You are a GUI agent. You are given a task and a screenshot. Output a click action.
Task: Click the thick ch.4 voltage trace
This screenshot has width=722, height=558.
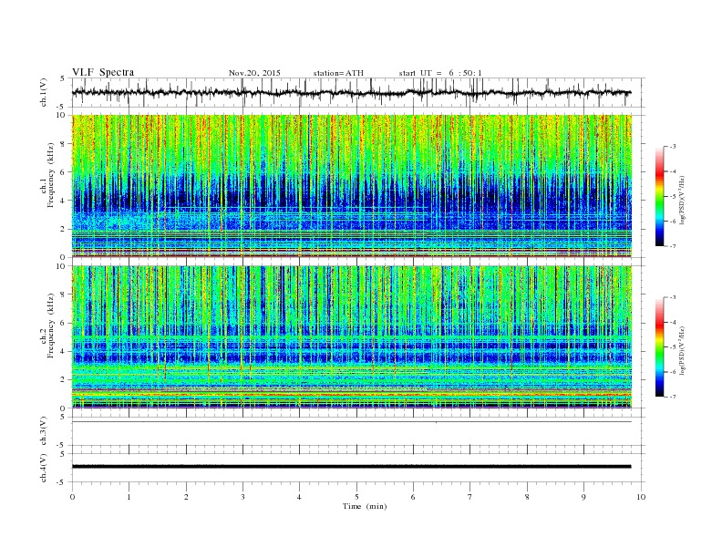[351, 467]
